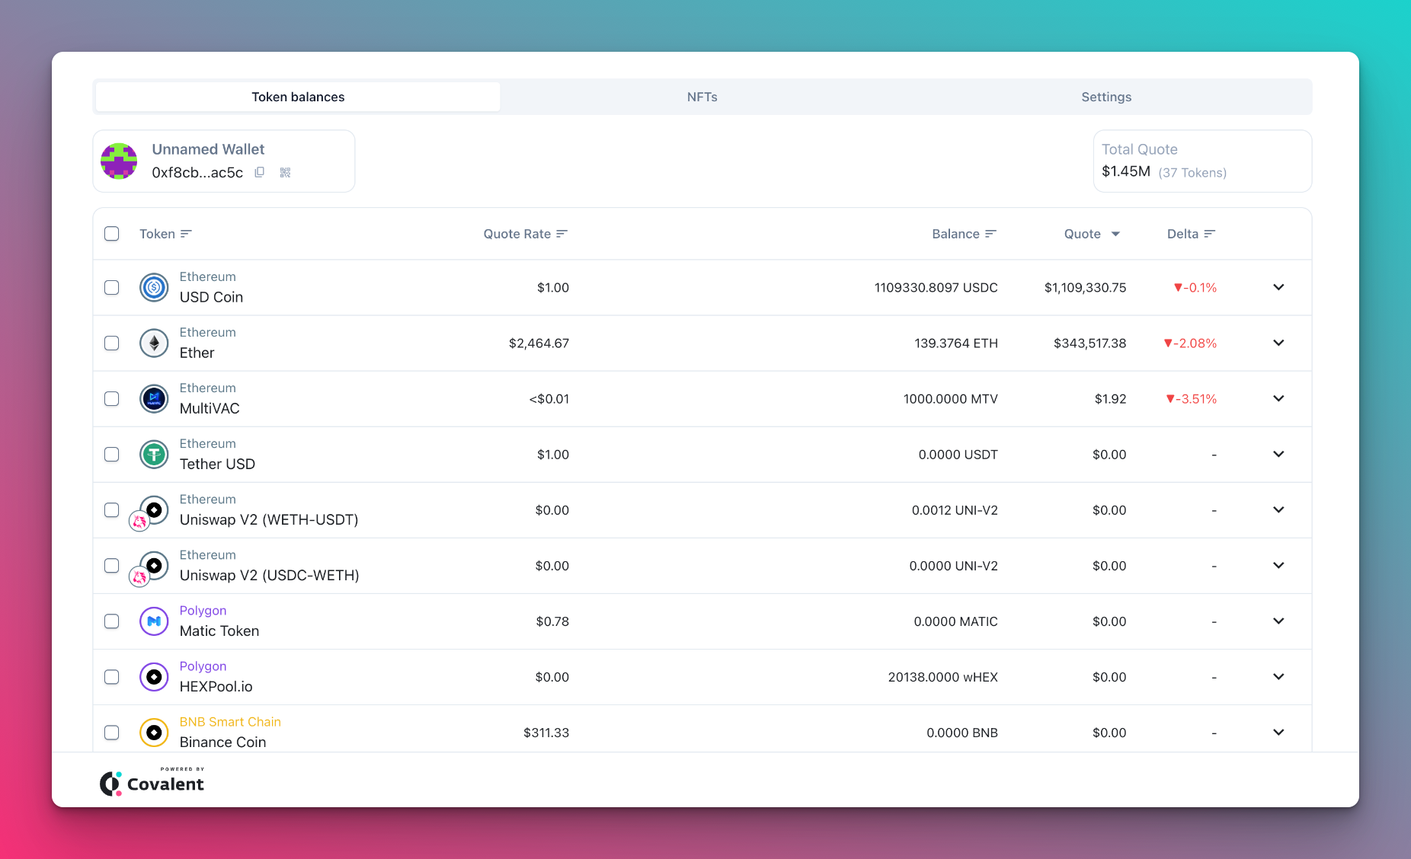Click the 1109330.8097 USDC balance

tap(936, 287)
